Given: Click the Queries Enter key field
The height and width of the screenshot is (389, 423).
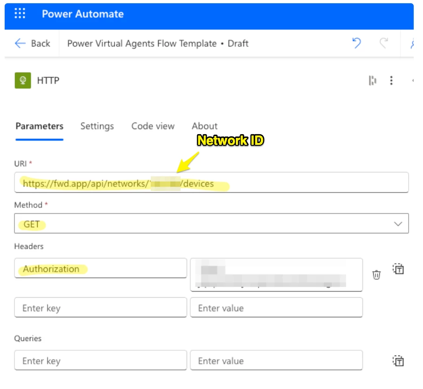Looking at the screenshot, I should (x=101, y=360).
